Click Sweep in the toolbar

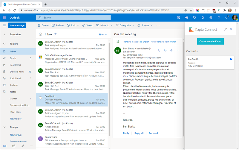(88, 25)
